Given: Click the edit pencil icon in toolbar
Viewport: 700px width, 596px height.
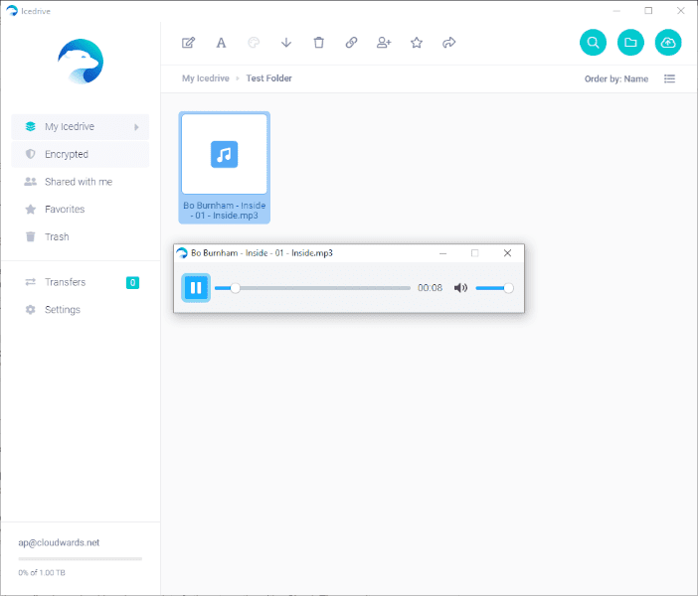Looking at the screenshot, I should (x=188, y=43).
